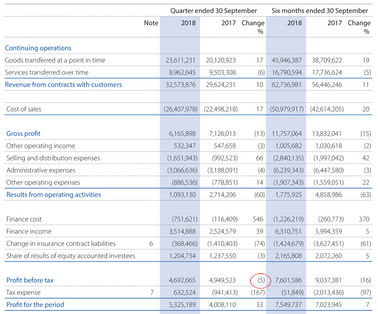378x314 pixels.
Task: Click 'Revenue from contracts with customers' heading
Action: point(63,84)
